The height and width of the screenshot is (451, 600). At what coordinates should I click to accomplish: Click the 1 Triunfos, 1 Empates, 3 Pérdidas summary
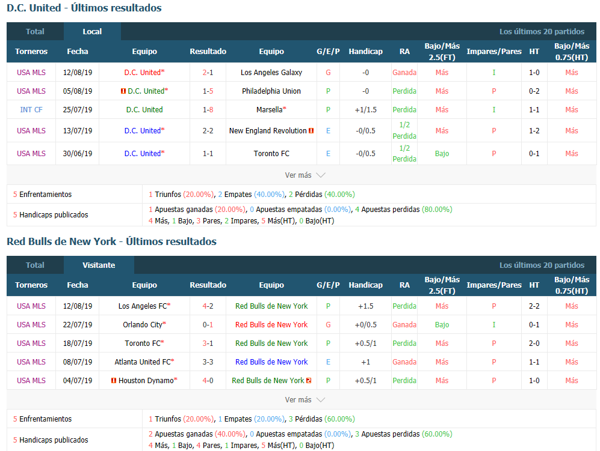(x=252, y=419)
